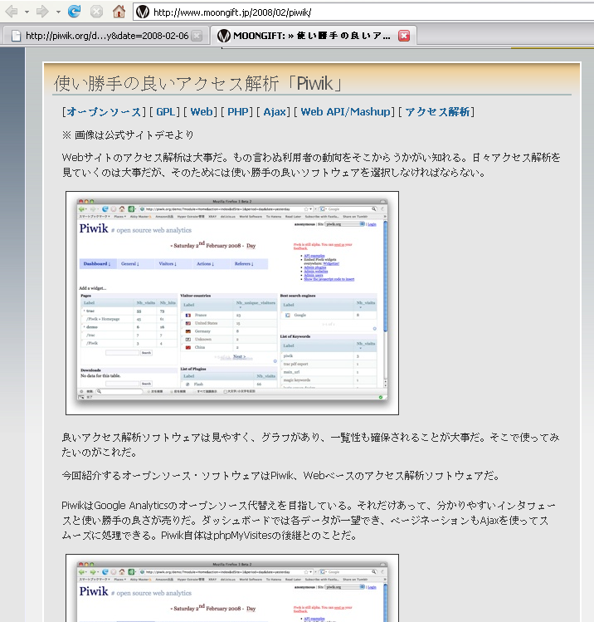Switch to the piwik.org tab
Viewport: 594px width, 622px height.
105,36
